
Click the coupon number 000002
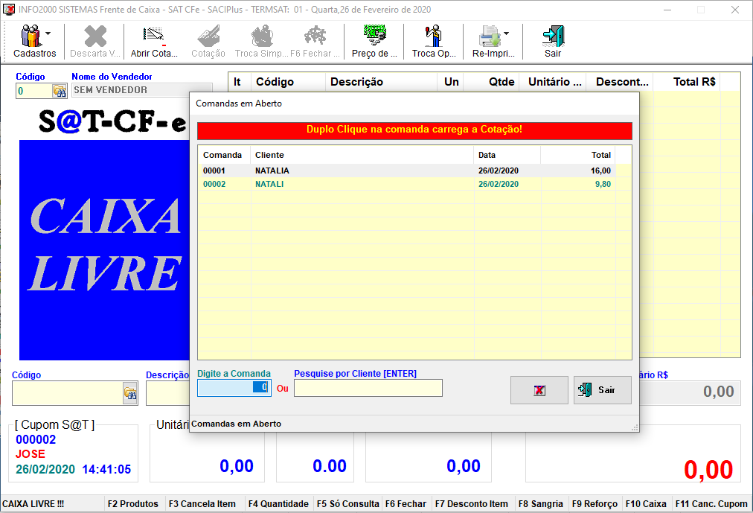click(x=36, y=439)
